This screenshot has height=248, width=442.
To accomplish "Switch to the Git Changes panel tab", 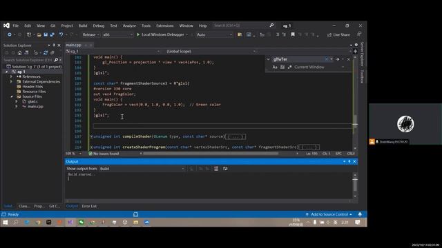I will click(x=55, y=206).
